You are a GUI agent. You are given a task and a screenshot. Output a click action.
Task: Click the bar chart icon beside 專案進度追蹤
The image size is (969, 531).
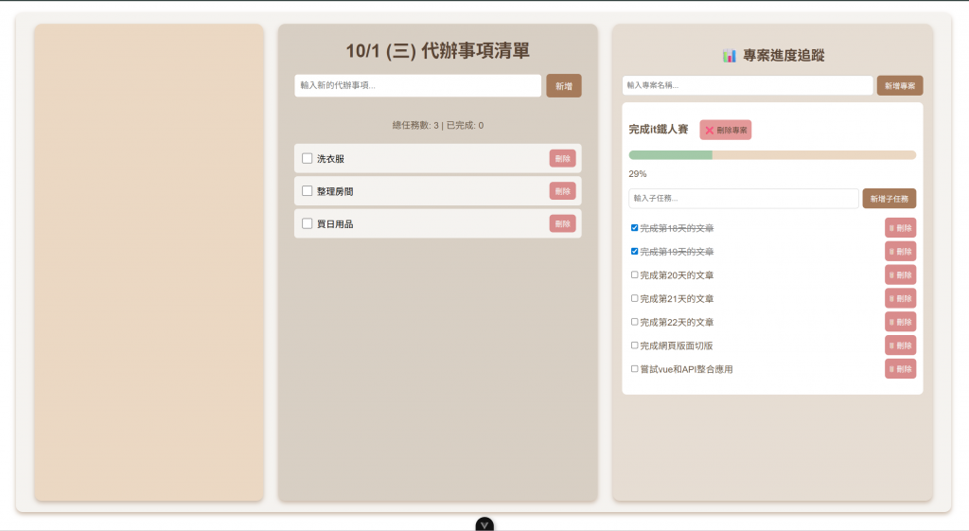730,56
